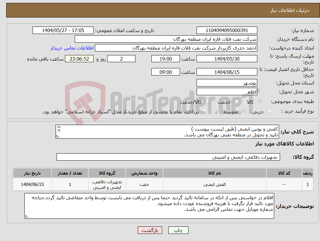Click the resize handle of the description textarea
The height and width of the screenshot is (241, 320).
[x=58, y=136]
